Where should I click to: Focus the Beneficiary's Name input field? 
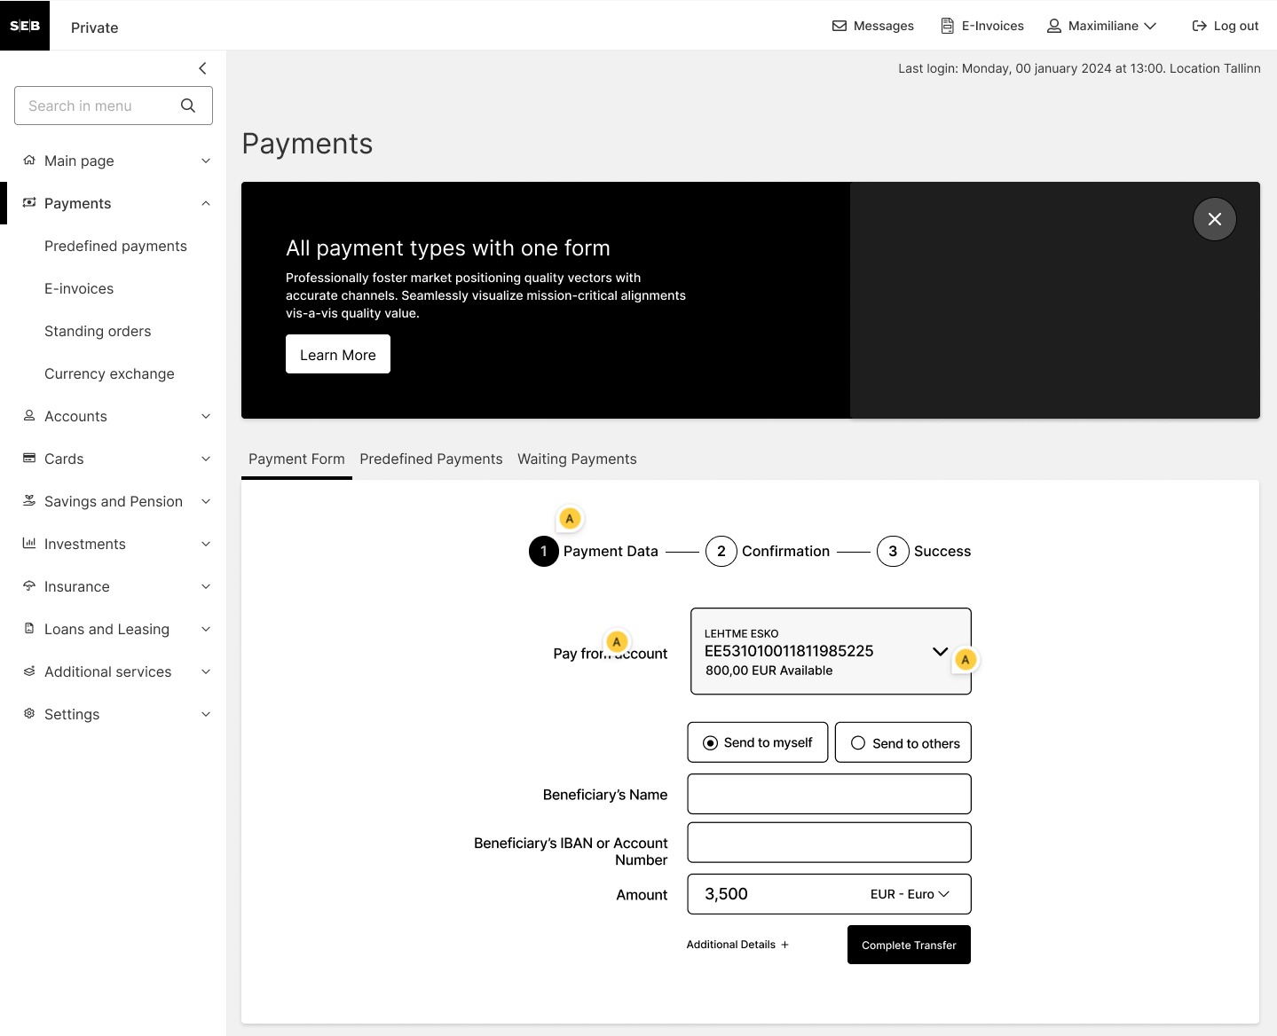tap(830, 794)
